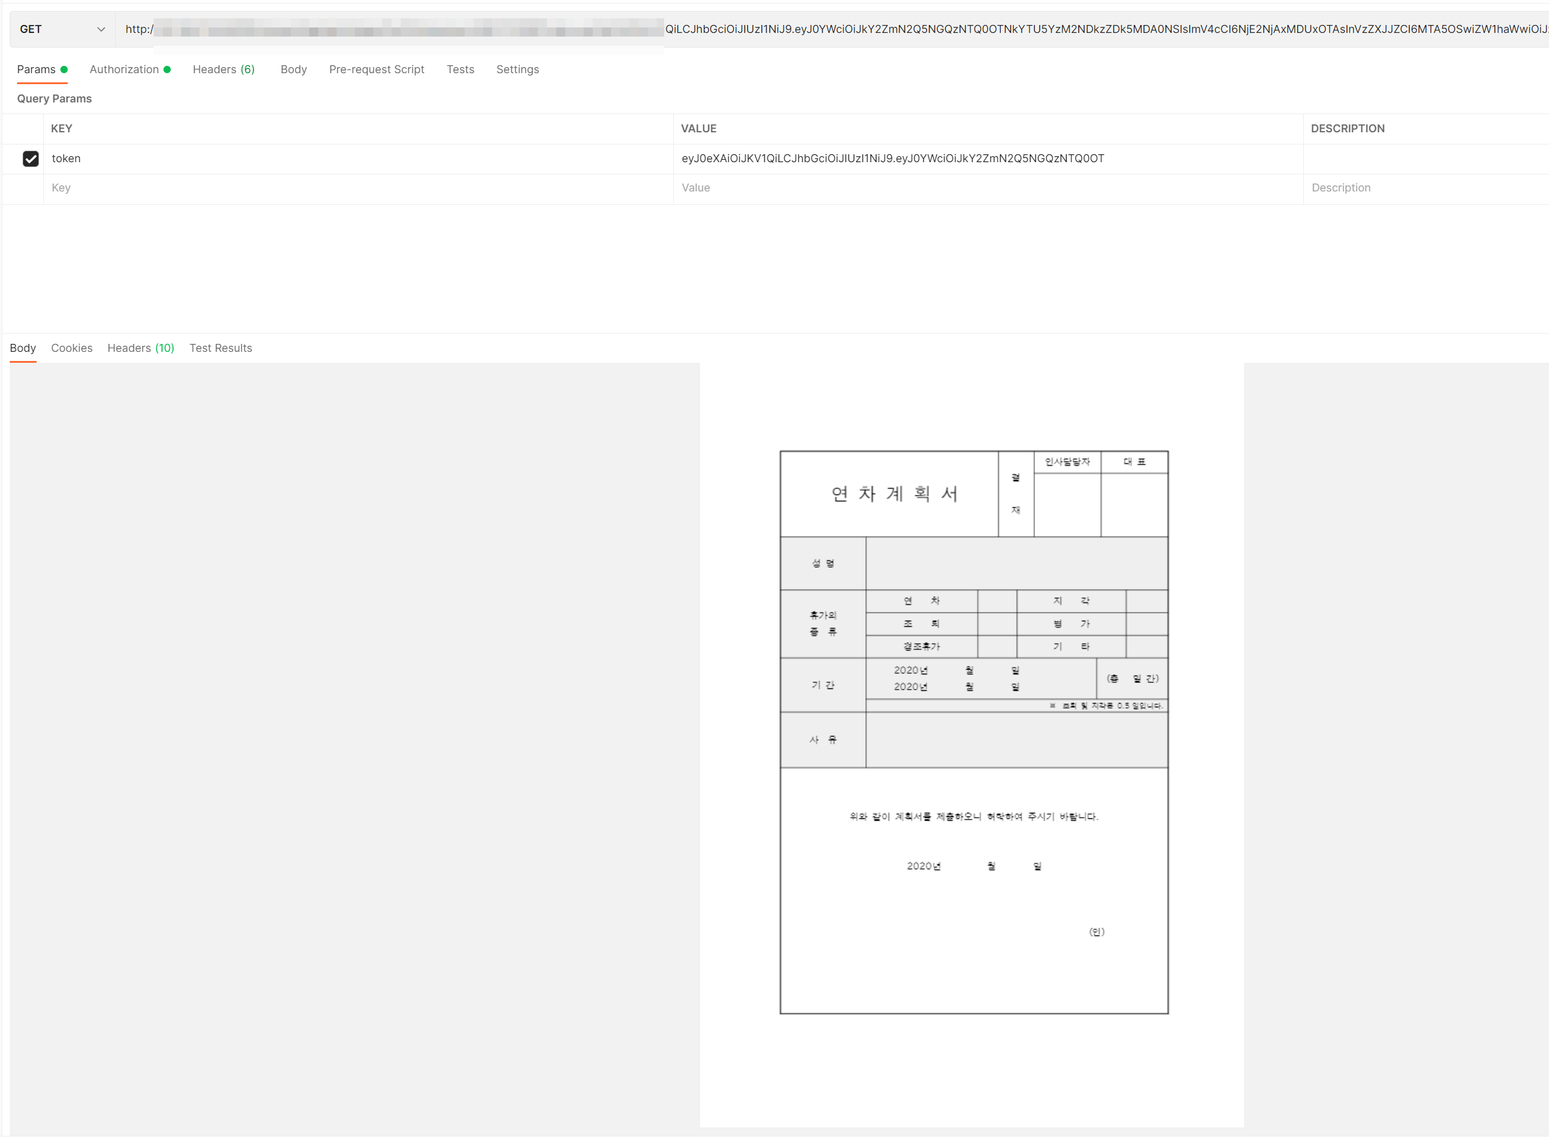Open the request Settings tab
The image size is (1549, 1139).
517,69
